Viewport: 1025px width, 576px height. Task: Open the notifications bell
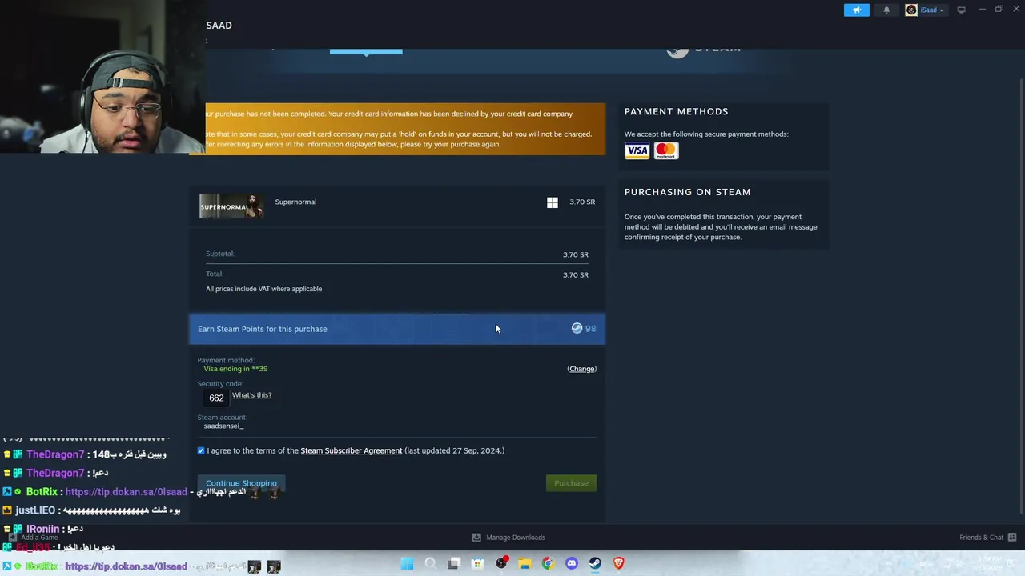[x=886, y=10]
